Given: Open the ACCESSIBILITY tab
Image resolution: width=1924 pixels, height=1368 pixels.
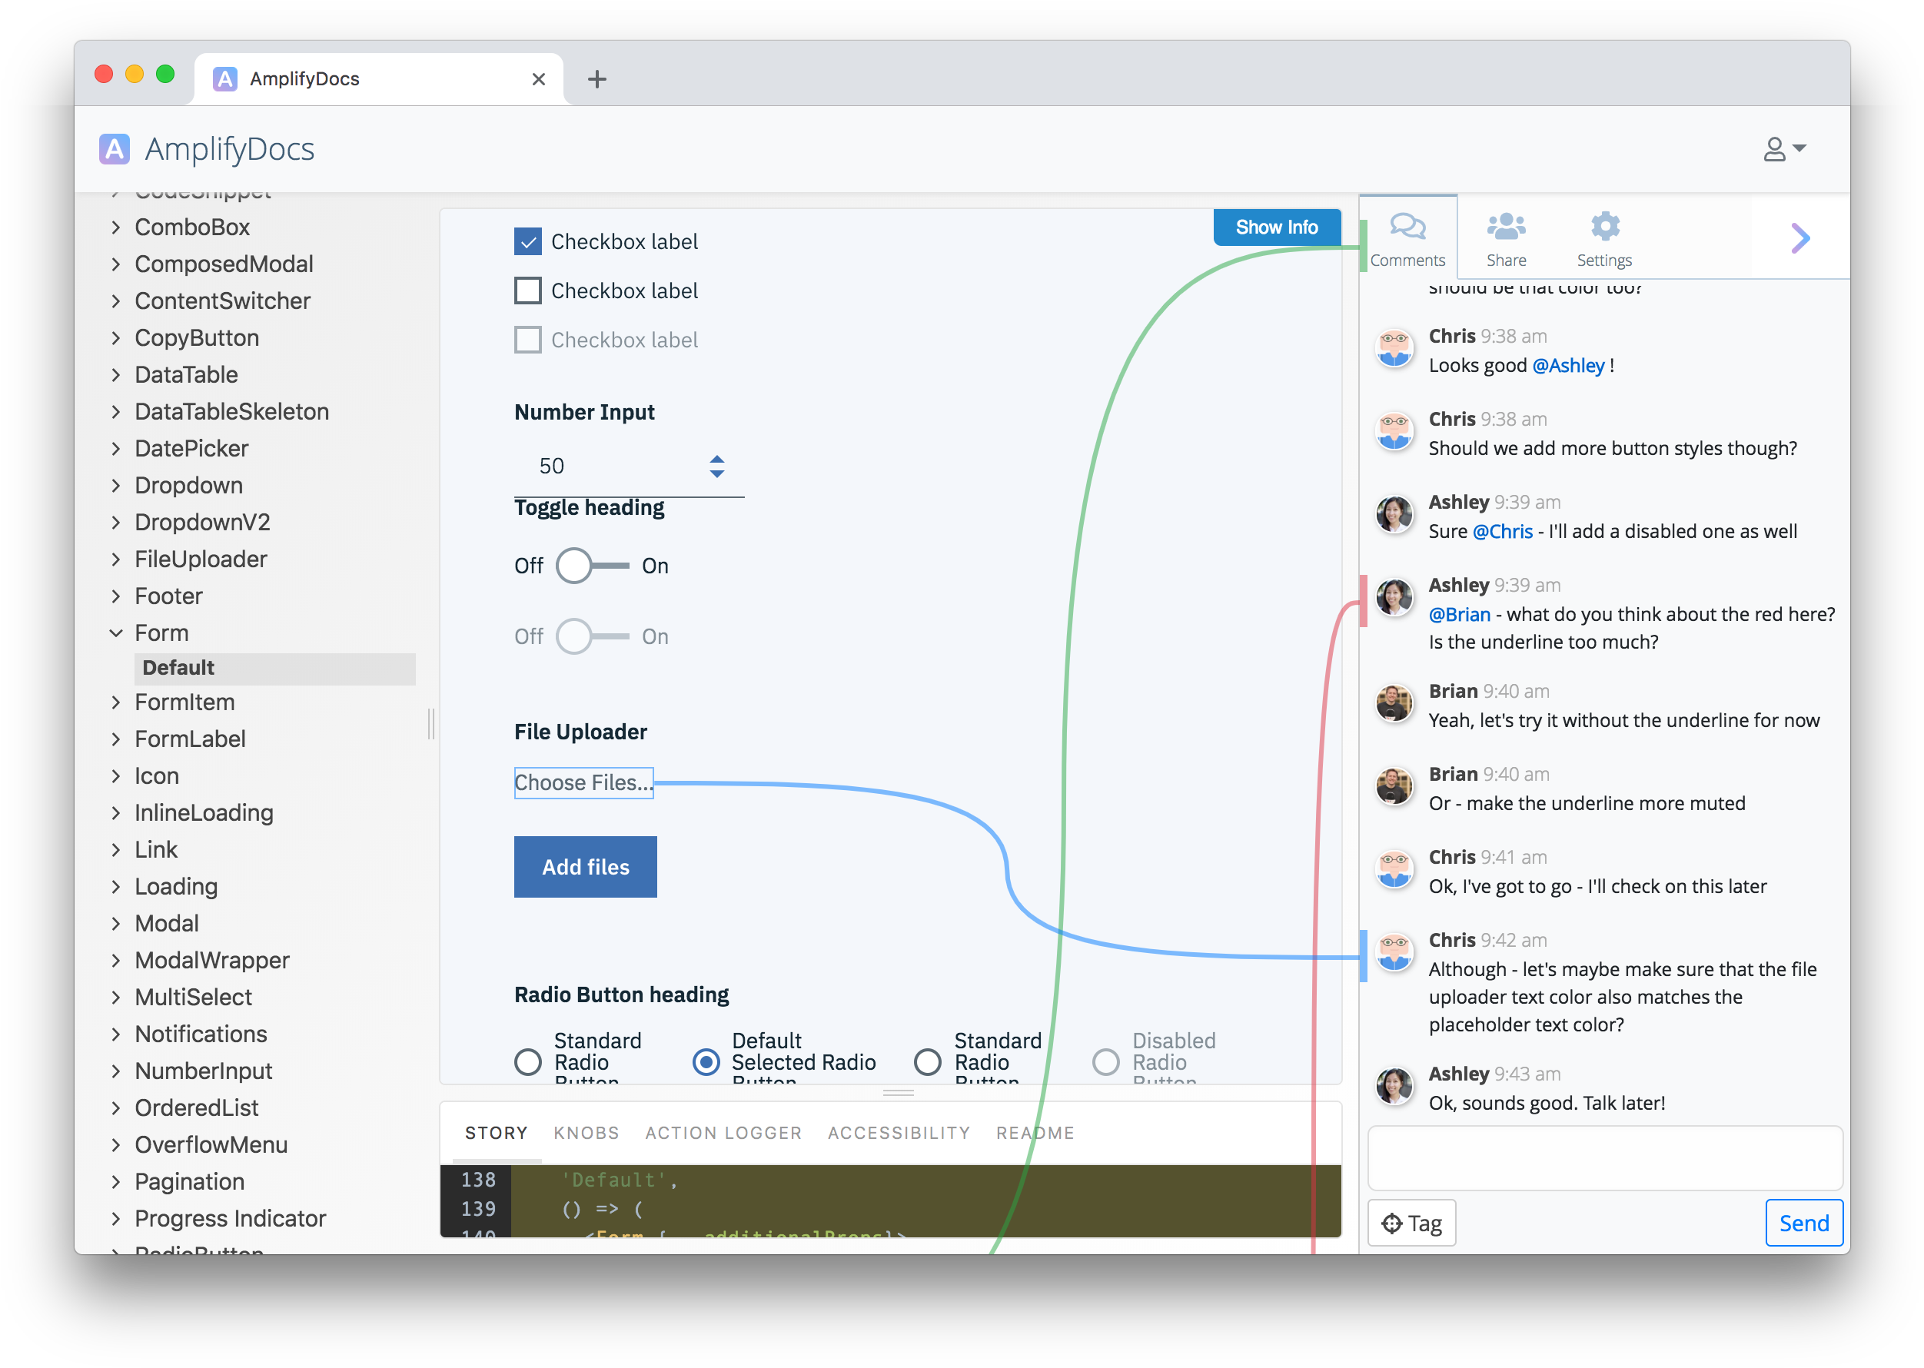Looking at the screenshot, I should coord(899,1133).
